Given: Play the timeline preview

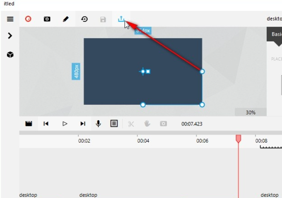Looking at the screenshot, I should tap(65, 123).
